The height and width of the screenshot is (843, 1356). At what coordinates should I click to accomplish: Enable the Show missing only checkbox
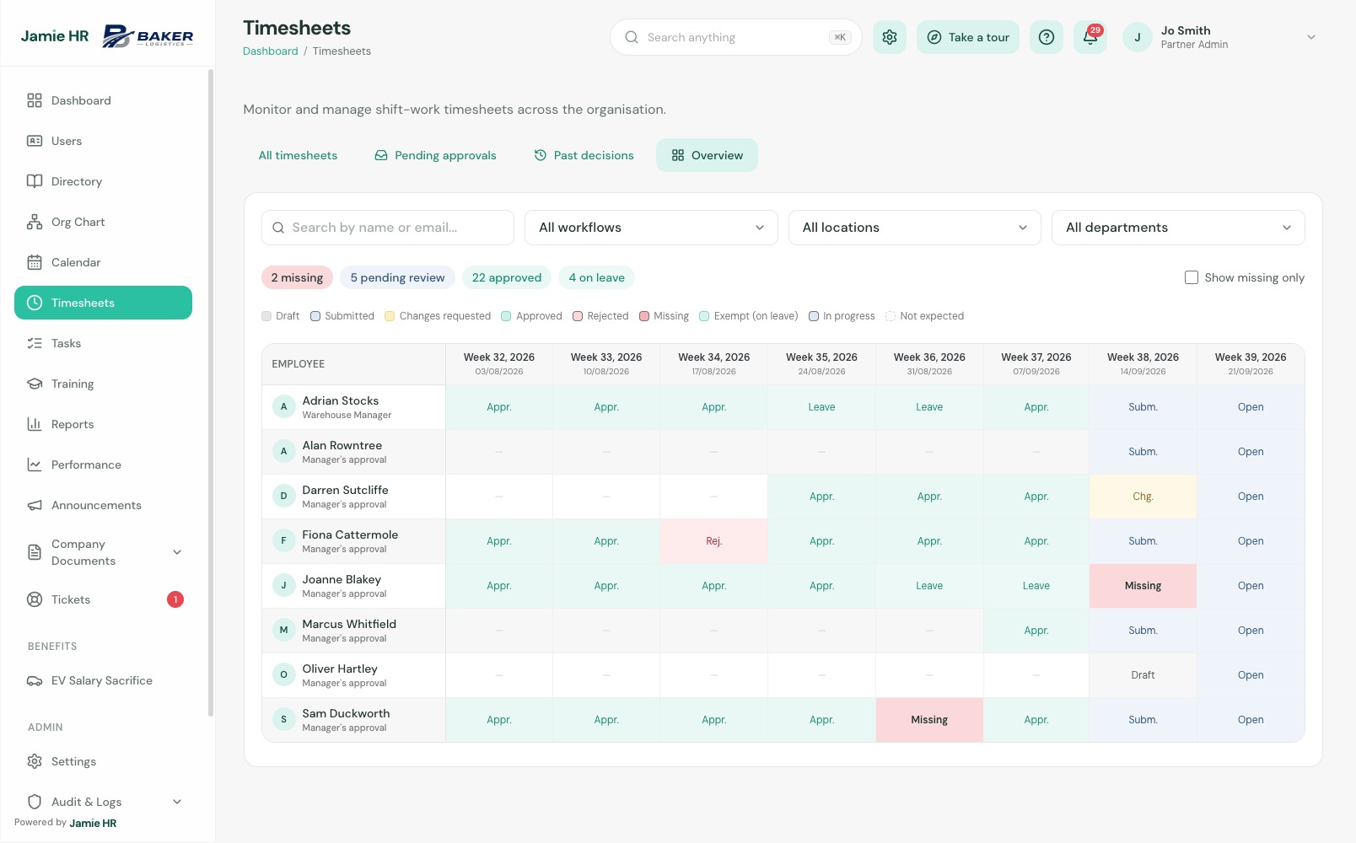coord(1192,277)
